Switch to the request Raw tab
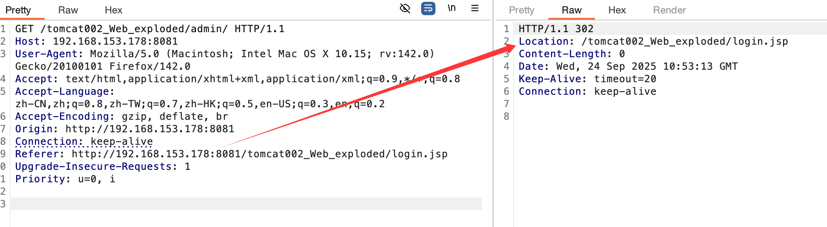The width and height of the screenshot is (827, 227). [x=68, y=10]
